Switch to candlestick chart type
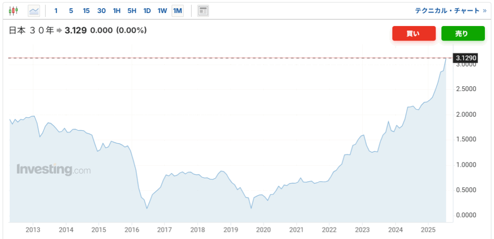494x239 pixels. coord(13,10)
